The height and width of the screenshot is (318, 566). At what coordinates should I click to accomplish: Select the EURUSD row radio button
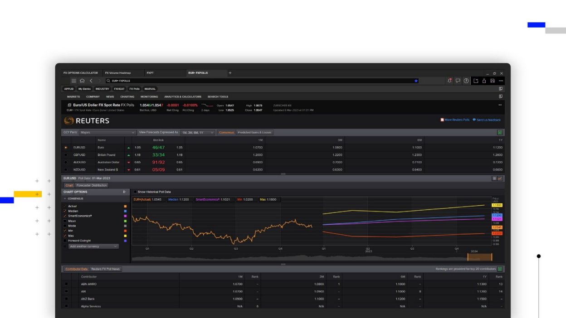[66, 147]
